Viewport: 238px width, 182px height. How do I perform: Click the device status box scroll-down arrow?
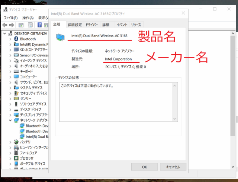(174, 118)
